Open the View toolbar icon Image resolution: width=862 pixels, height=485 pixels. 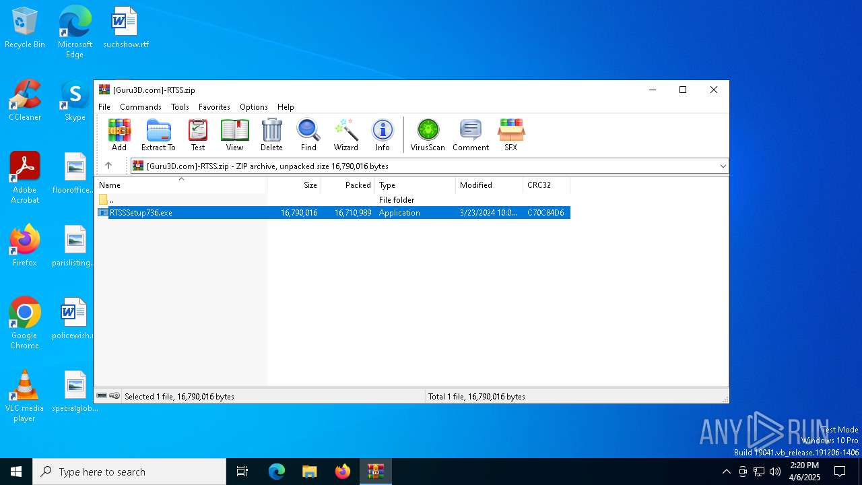(x=234, y=135)
